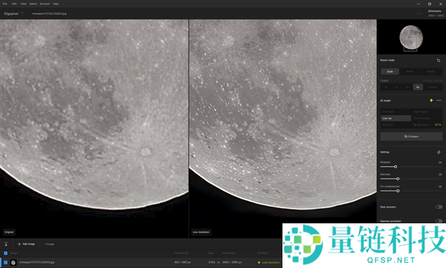Click the file name in the title bar
This screenshot has width=446, height=268.
tap(49, 13)
